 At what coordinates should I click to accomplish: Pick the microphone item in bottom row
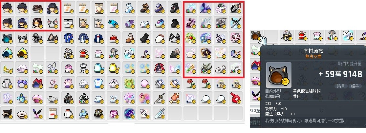(144, 114)
